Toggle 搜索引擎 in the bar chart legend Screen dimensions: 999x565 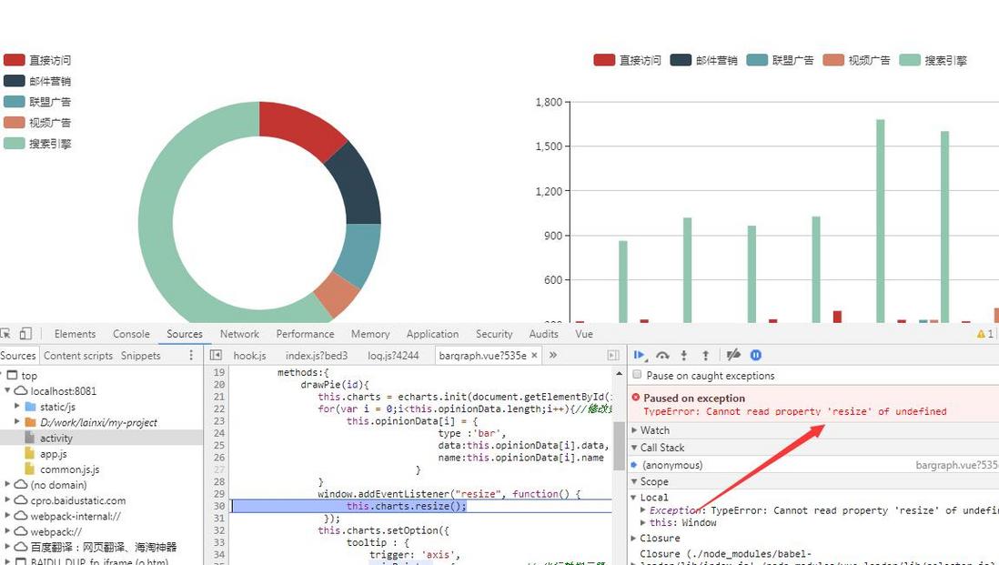(x=933, y=60)
